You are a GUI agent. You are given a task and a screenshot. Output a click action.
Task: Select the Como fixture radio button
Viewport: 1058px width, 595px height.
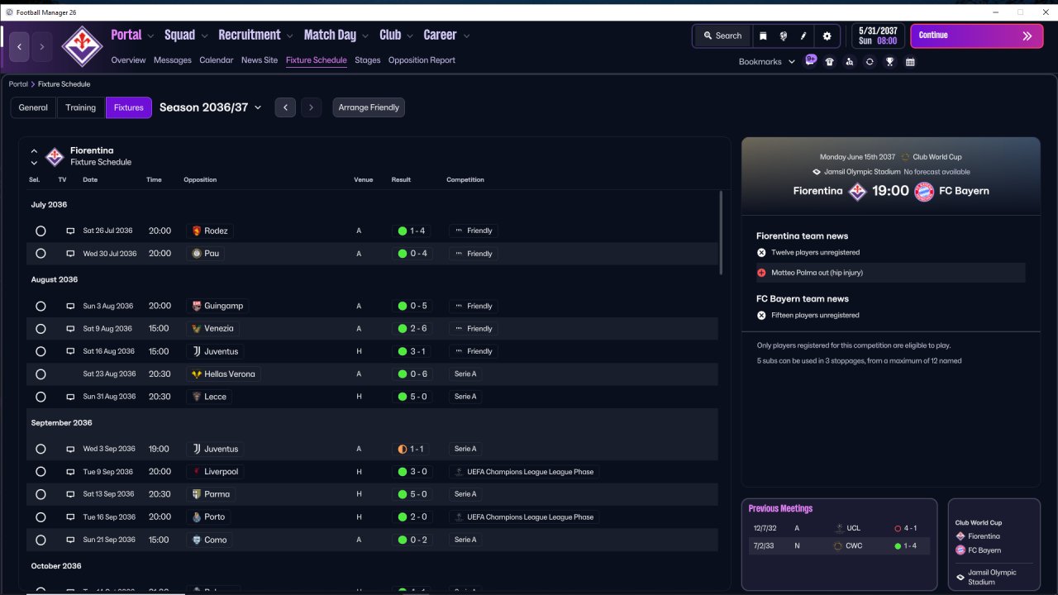coord(41,540)
